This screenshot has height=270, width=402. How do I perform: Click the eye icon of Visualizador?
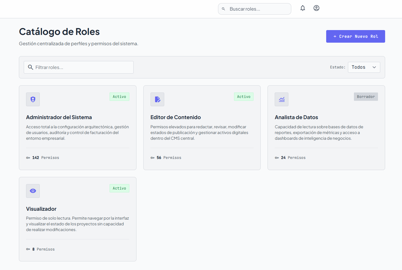(x=33, y=191)
